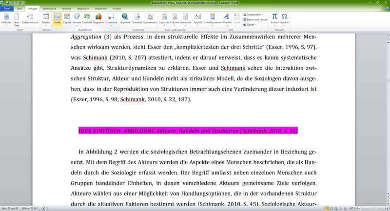Open the customize quick access toolbar arrow

click(25, 3)
